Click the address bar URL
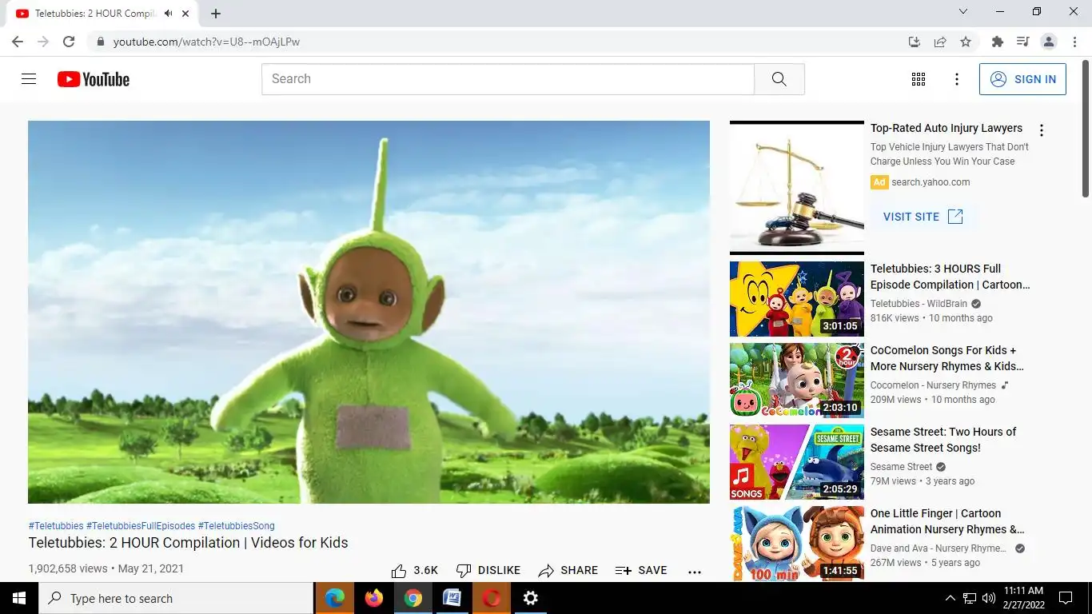Screen dimensions: 1092x614 (x=206, y=42)
